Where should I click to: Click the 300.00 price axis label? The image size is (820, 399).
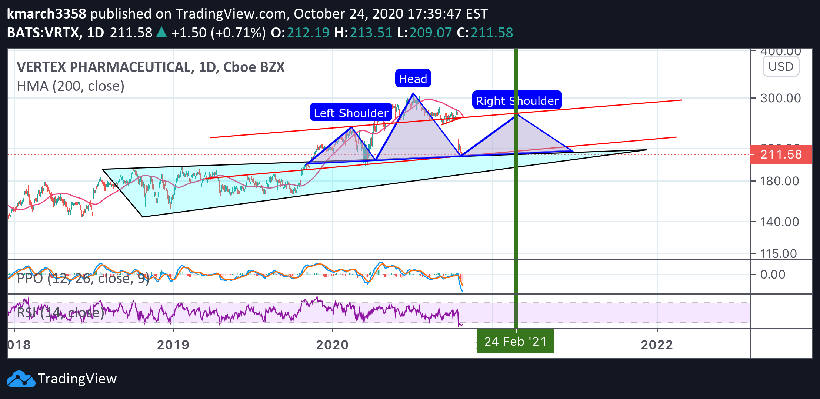(x=780, y=98)
